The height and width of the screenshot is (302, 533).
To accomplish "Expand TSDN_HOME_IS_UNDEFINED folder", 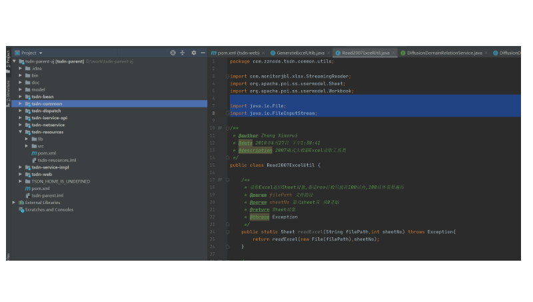I will (21, 181).
